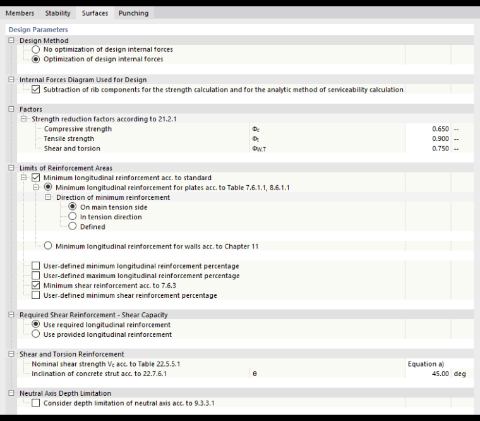This screenshot has height=421, width=480.
Task: Enable depth limitation of neutral axis acc. to 9.3.3.1
Action: tap(36, 403)
